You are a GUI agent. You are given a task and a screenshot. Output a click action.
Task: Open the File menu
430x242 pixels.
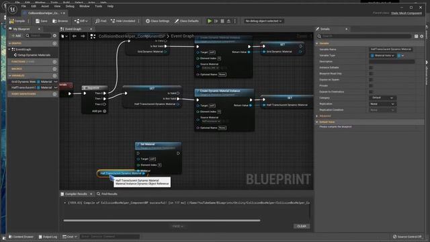pyautogui.click(x=24, y=6)
